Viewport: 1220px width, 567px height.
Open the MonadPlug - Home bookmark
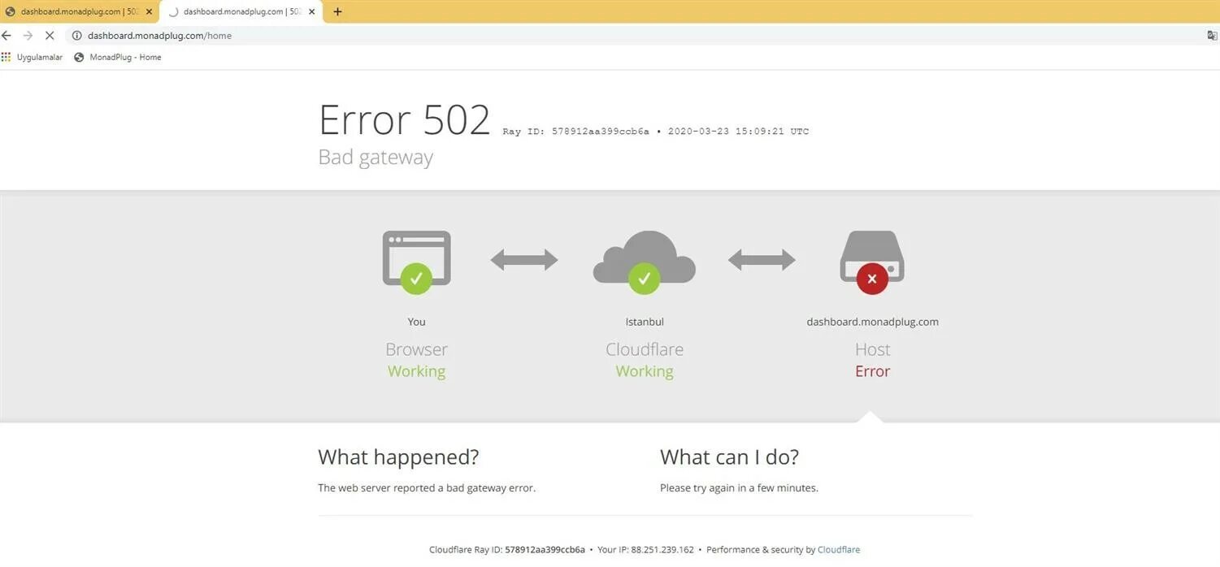(x=118, y=57)
